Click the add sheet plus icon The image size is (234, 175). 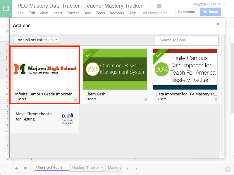(x=16, y=169)
